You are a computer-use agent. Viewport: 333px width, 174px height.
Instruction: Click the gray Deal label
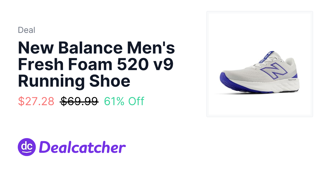(x=27, y=30)
